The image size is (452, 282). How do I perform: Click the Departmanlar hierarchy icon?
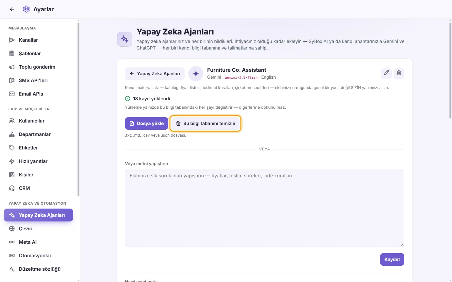(12, 134)
